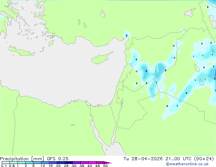Click the "25" legend tick label
The image size is (216, 167).
pos(66,166)
